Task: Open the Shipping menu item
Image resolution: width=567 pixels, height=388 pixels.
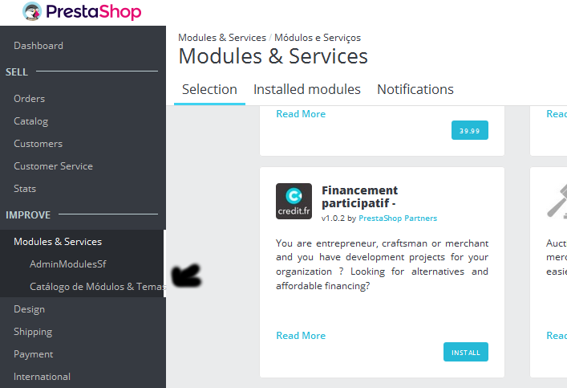Action: tap(33, 332)
